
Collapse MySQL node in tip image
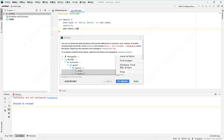(x=62, y=59)
